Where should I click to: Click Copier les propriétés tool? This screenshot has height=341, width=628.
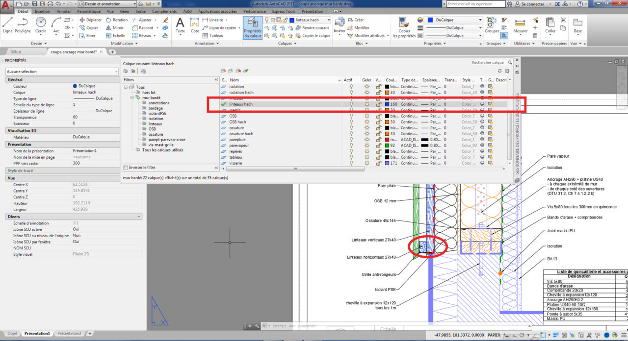tap(404, 27)
